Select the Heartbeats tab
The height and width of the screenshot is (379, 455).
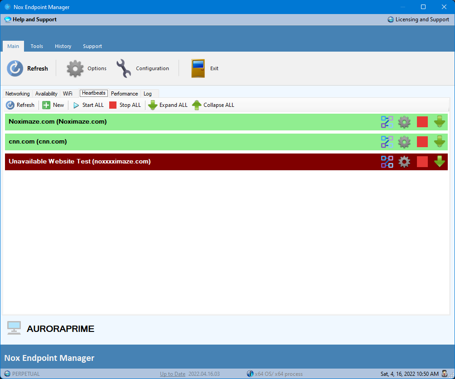tap(94, 93)
